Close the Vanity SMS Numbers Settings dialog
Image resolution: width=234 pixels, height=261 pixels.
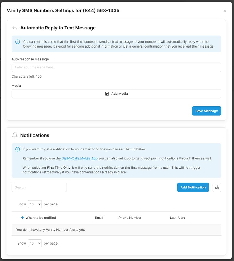coord(225,11)
